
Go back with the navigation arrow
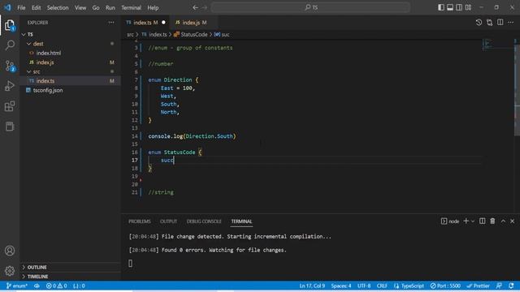pyautogui.click(x=195, y=7)
